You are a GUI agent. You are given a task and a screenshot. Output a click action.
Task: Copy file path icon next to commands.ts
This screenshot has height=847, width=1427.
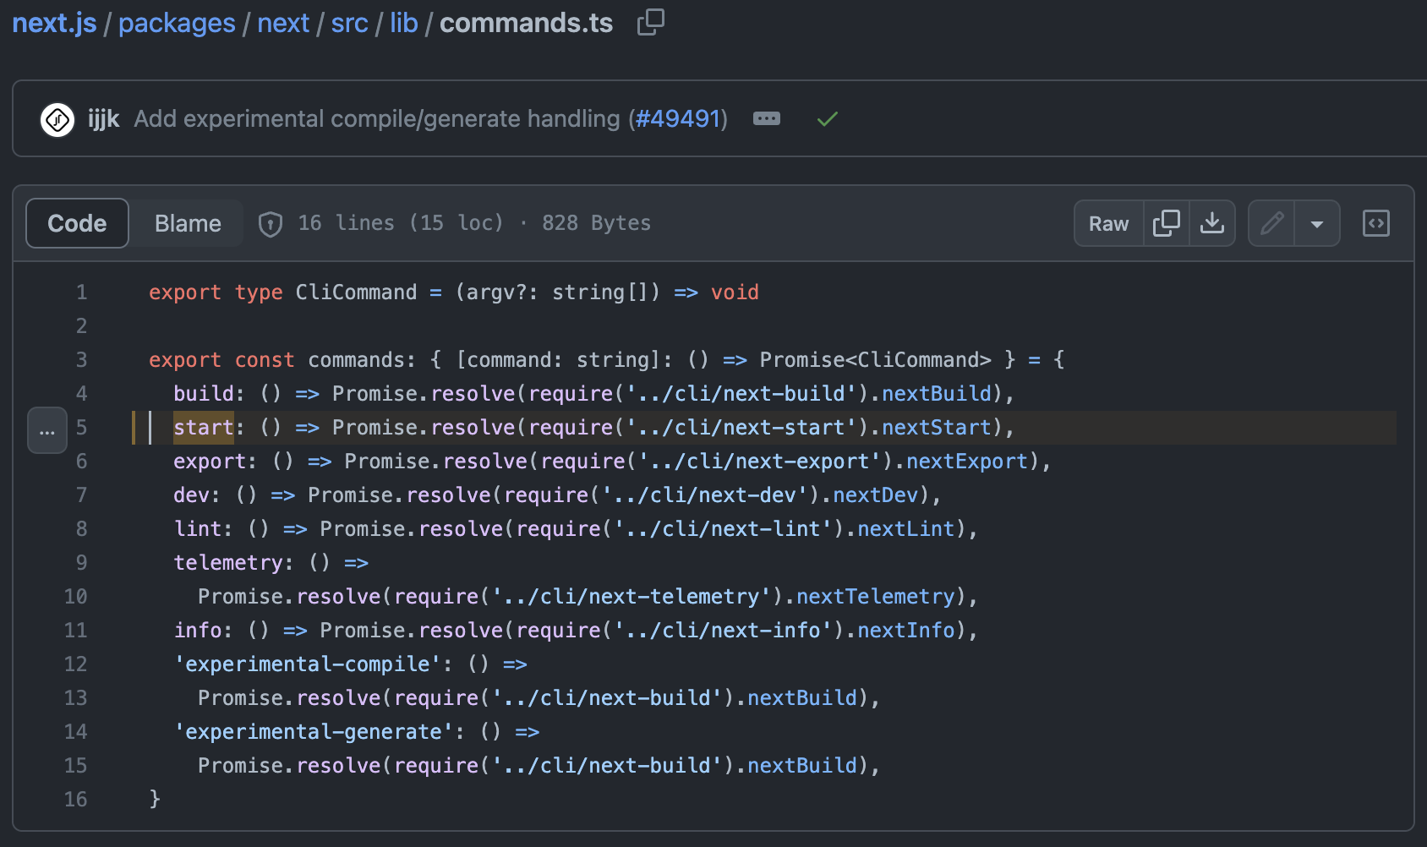650,23
